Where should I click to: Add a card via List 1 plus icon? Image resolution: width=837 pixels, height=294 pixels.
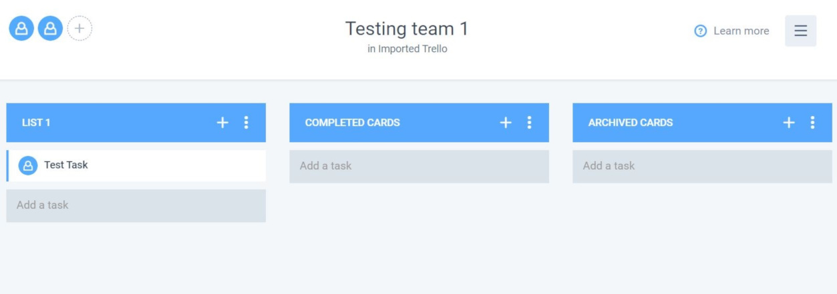222,123
